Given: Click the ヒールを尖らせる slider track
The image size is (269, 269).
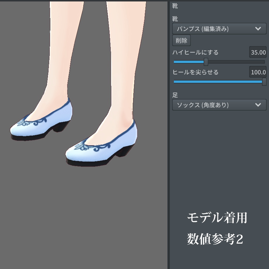Looking at the screenshot, I should (x=219, y=82).
